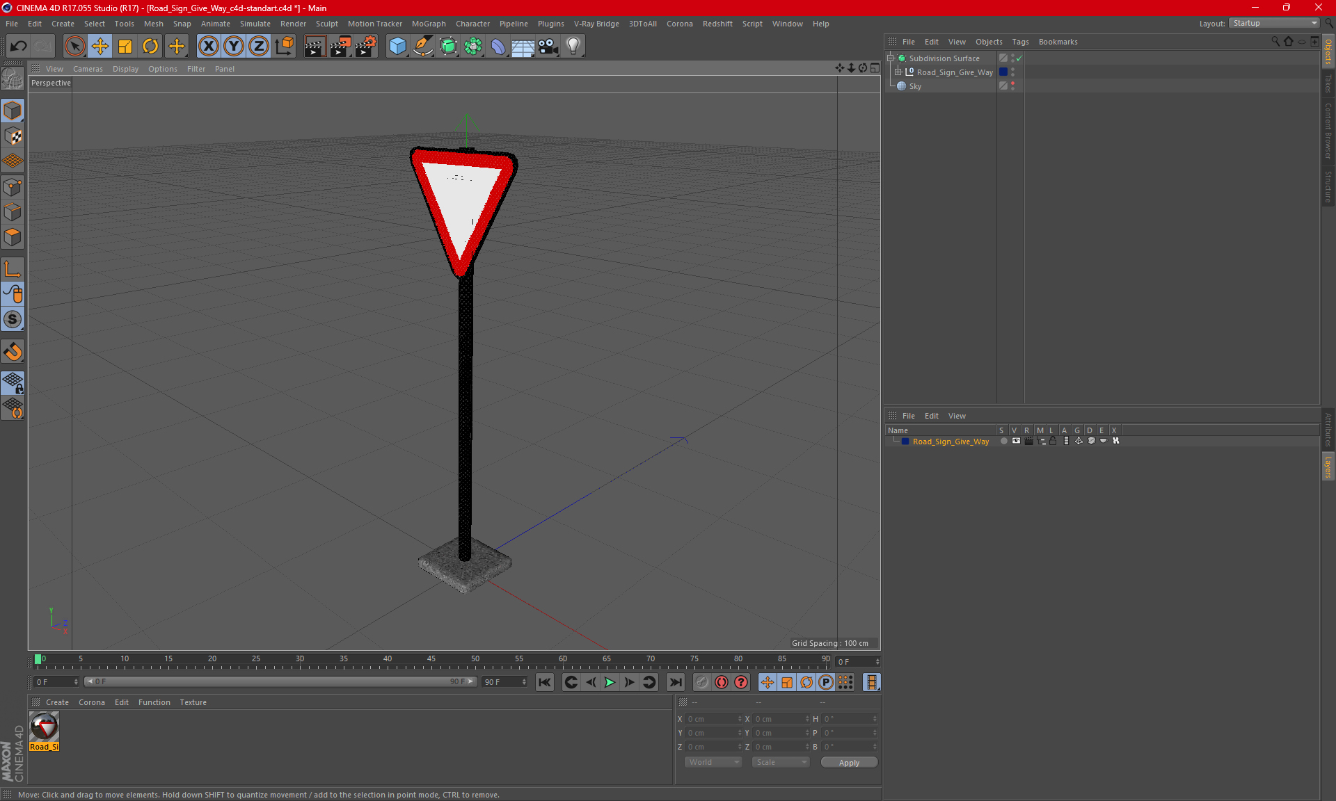Open the Simulate menu

click(255, 24)
